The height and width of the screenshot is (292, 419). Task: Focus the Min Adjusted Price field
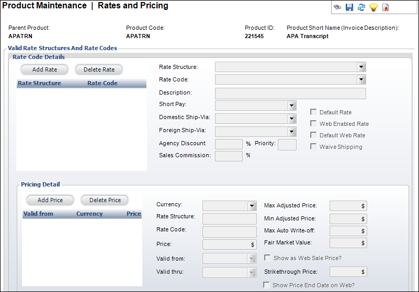(348, 219)
